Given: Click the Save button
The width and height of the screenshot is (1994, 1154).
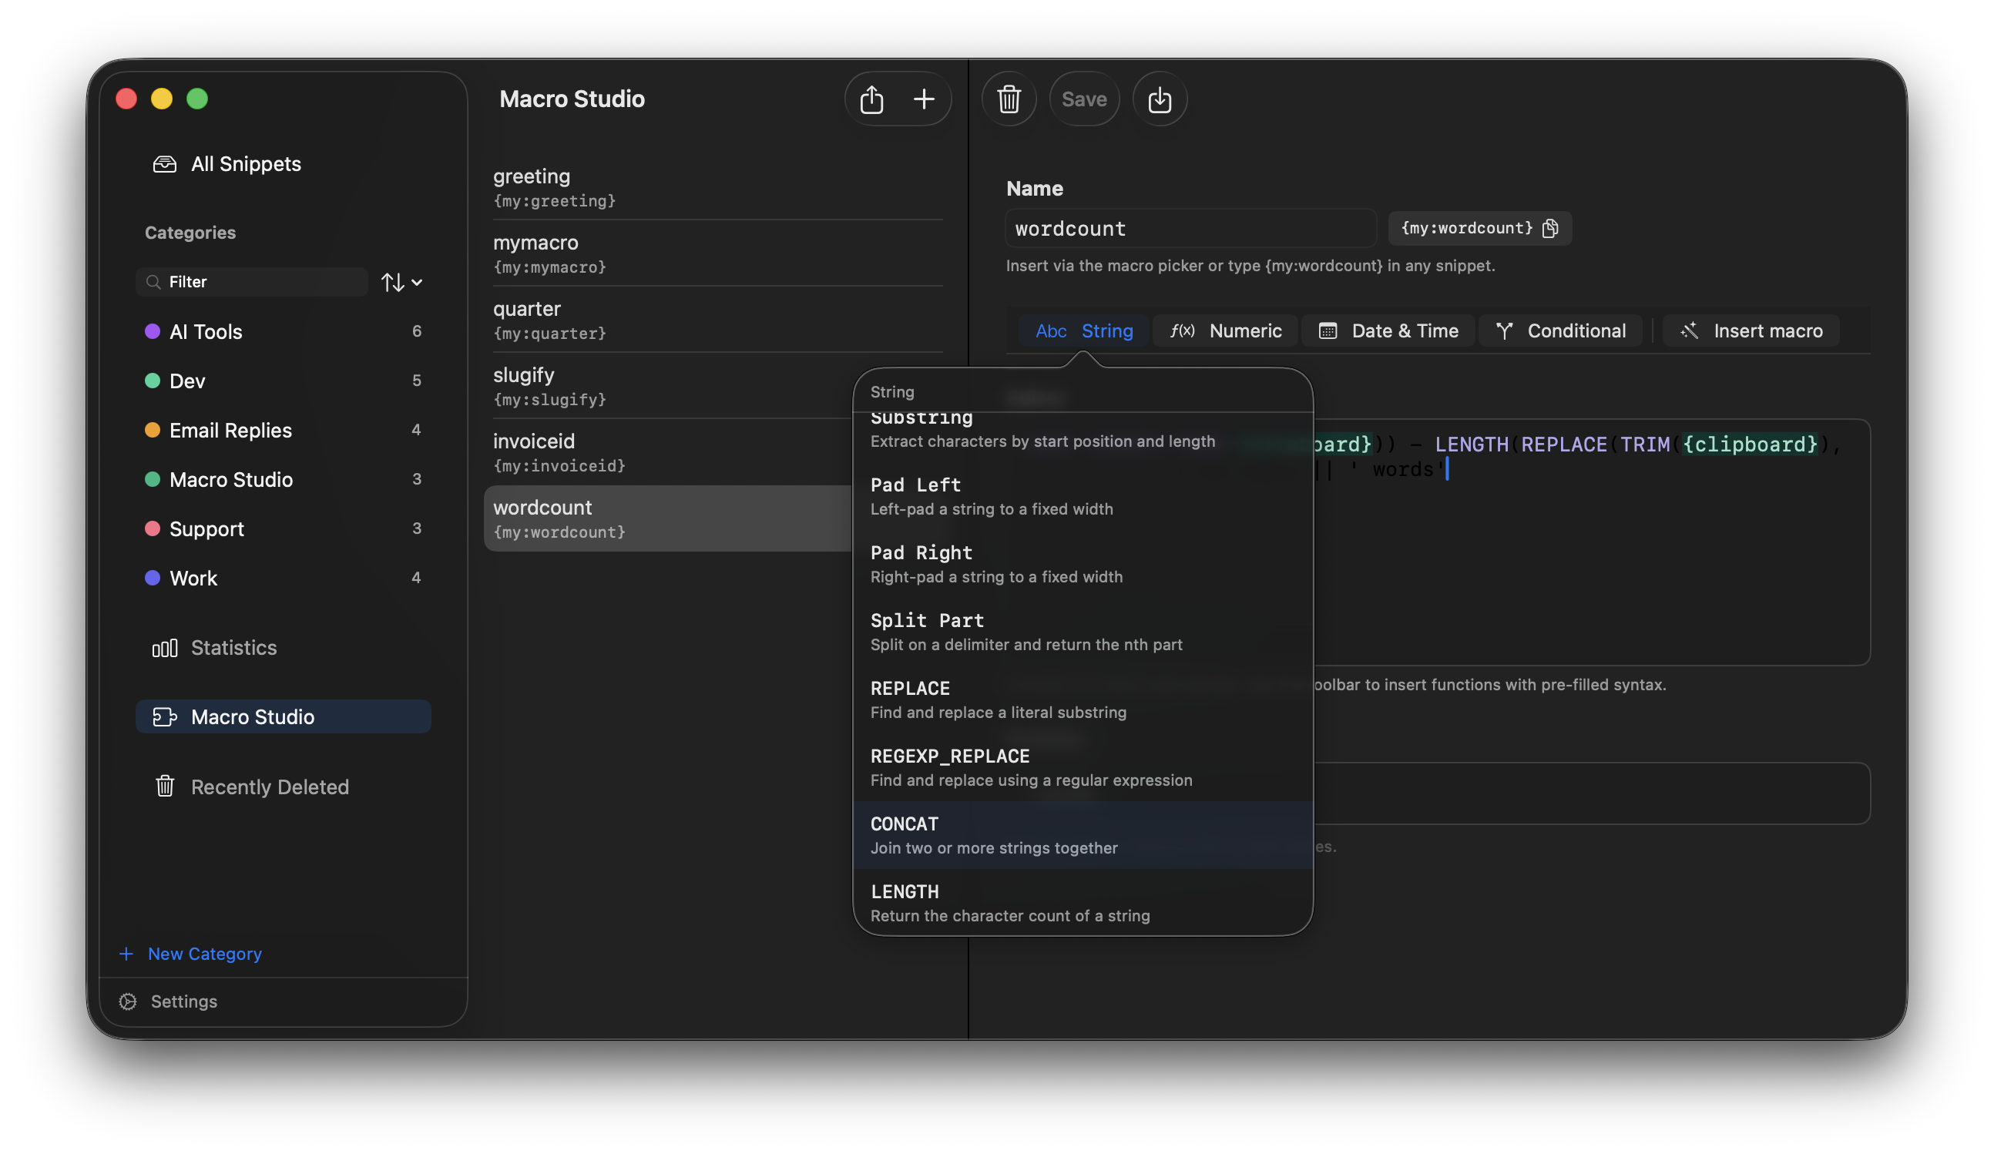Looking at the screenshot, I should tap(1084, 99).
